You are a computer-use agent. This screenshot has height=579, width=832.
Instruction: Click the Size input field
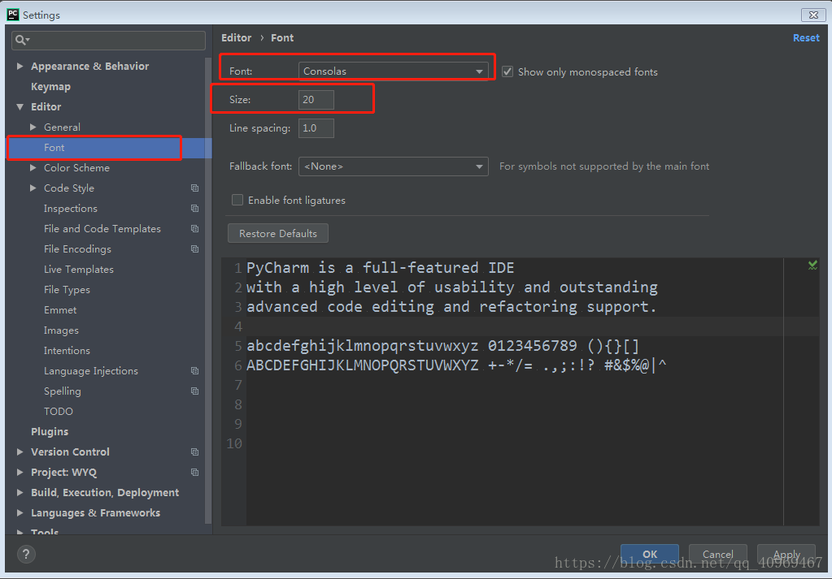pyautogui.click(x=316, y=100)
